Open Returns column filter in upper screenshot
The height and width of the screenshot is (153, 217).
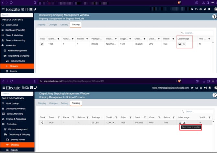click(x=87, y=39)
